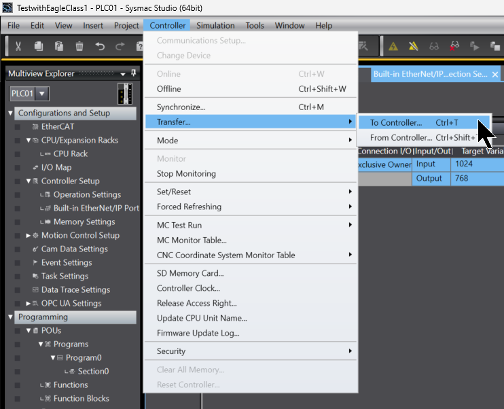Collapse the Controller Setup node
Screen dimensions: 504x409
coord(29,181)
